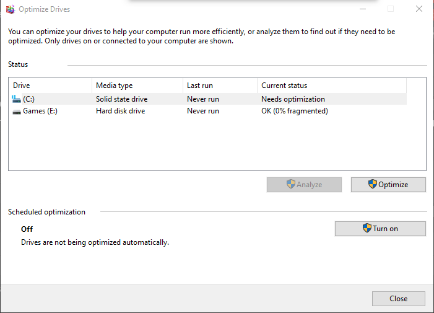This screenshot has height=313, width=434.
Task: Click the grayed Analyze button
Action: [304, 185]
